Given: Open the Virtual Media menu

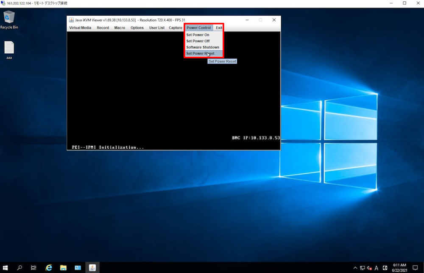Looking at the screenshot, I should (80, 28).
